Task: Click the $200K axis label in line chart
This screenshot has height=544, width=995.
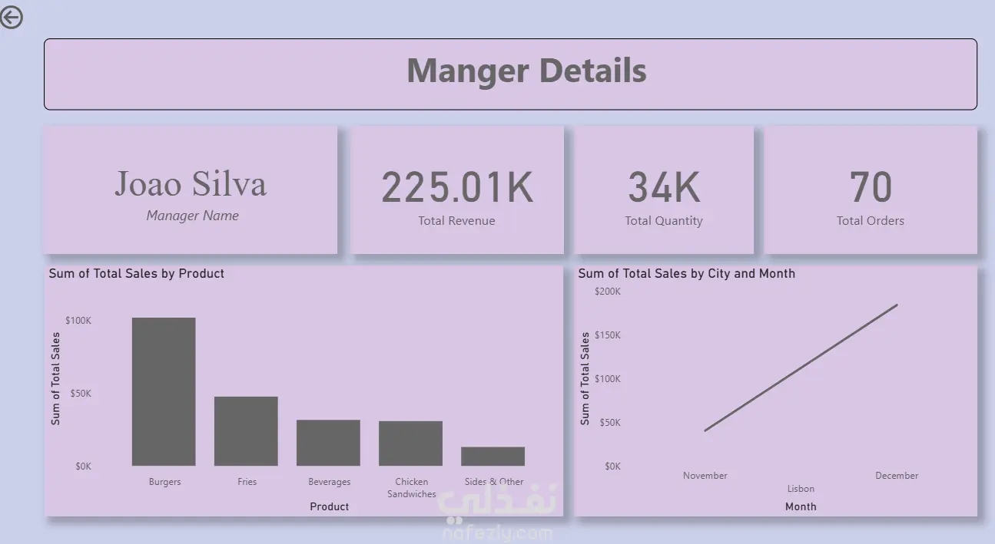Action: [608, 292]
